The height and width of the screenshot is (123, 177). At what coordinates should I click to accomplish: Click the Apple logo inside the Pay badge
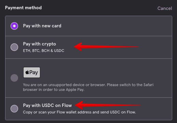point(27,72)
